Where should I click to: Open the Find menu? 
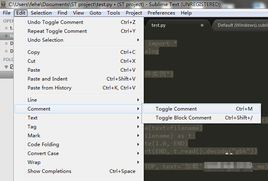coord(62,13)
